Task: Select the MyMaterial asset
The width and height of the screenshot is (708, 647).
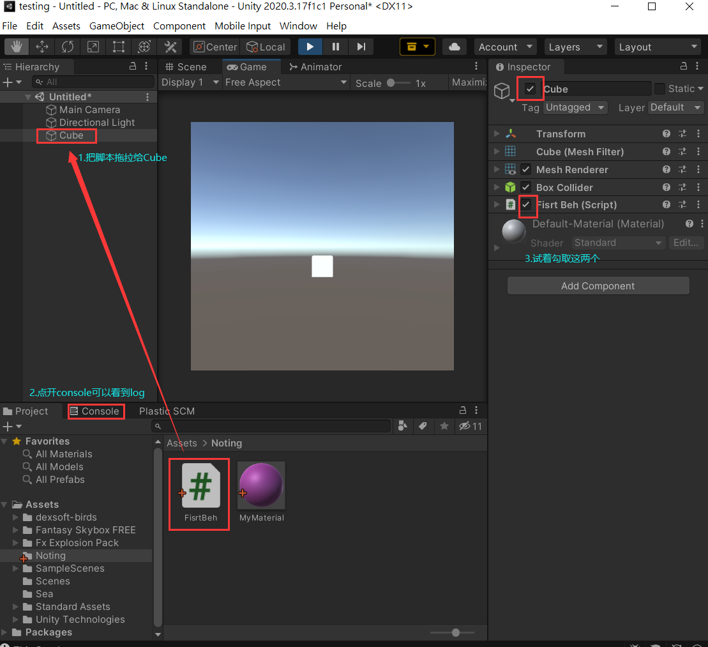Action: (262, 492)
